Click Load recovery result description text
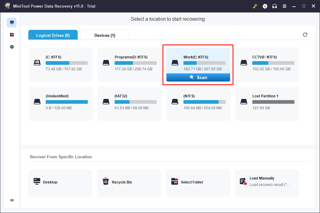This screenshot has width=320, height=213. pyautogui.click(x=270, y=184)
